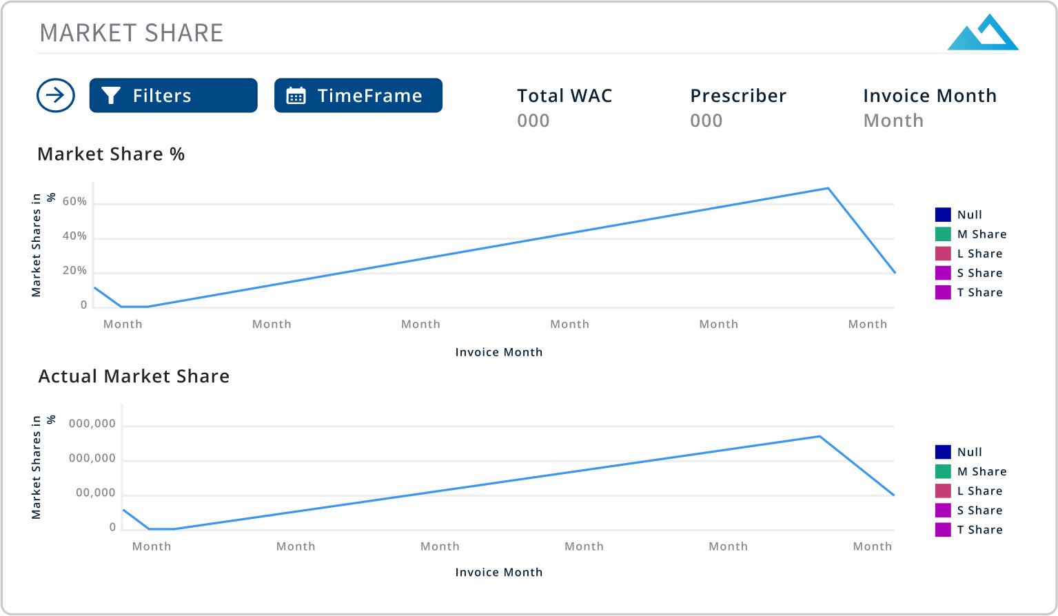Click the blue mountain logo
Viewport: 1058px width, 616px height.
click(982, 32)
